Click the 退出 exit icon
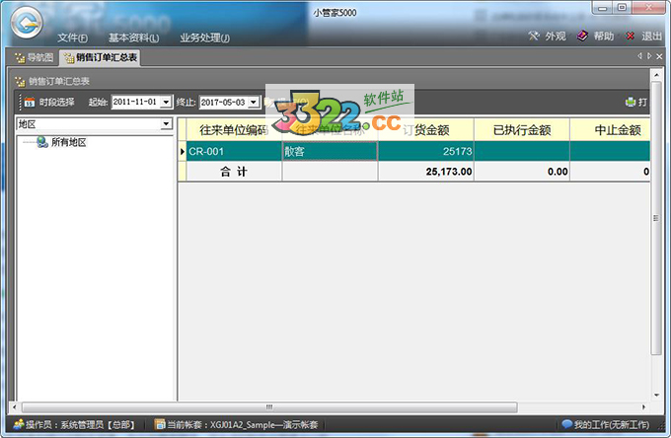The image size is (671, 438). [x=630, y=36]
